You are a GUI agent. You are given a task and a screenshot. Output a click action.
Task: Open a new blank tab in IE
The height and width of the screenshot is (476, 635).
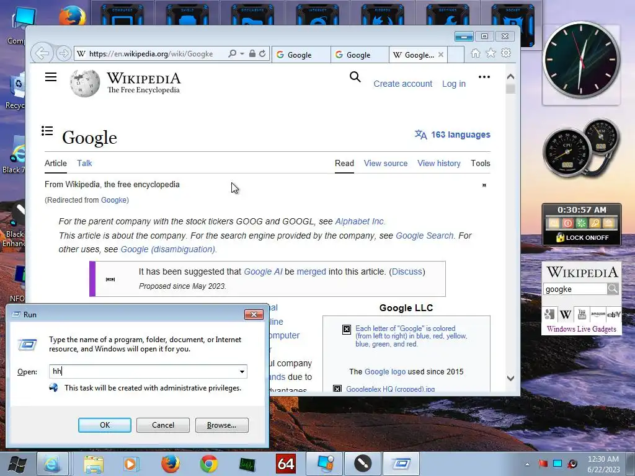pyautogui.click(x=456, y=55)
